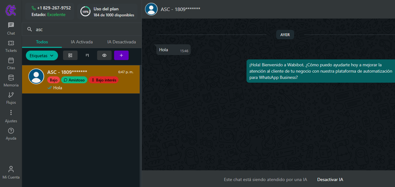Click the 18% plan usage ring
This screenshot has height=187, width=395.
click(x=85, y=12)
